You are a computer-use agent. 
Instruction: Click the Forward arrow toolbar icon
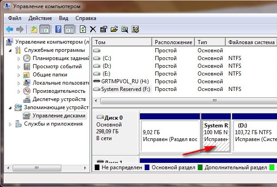click(20, 29)
